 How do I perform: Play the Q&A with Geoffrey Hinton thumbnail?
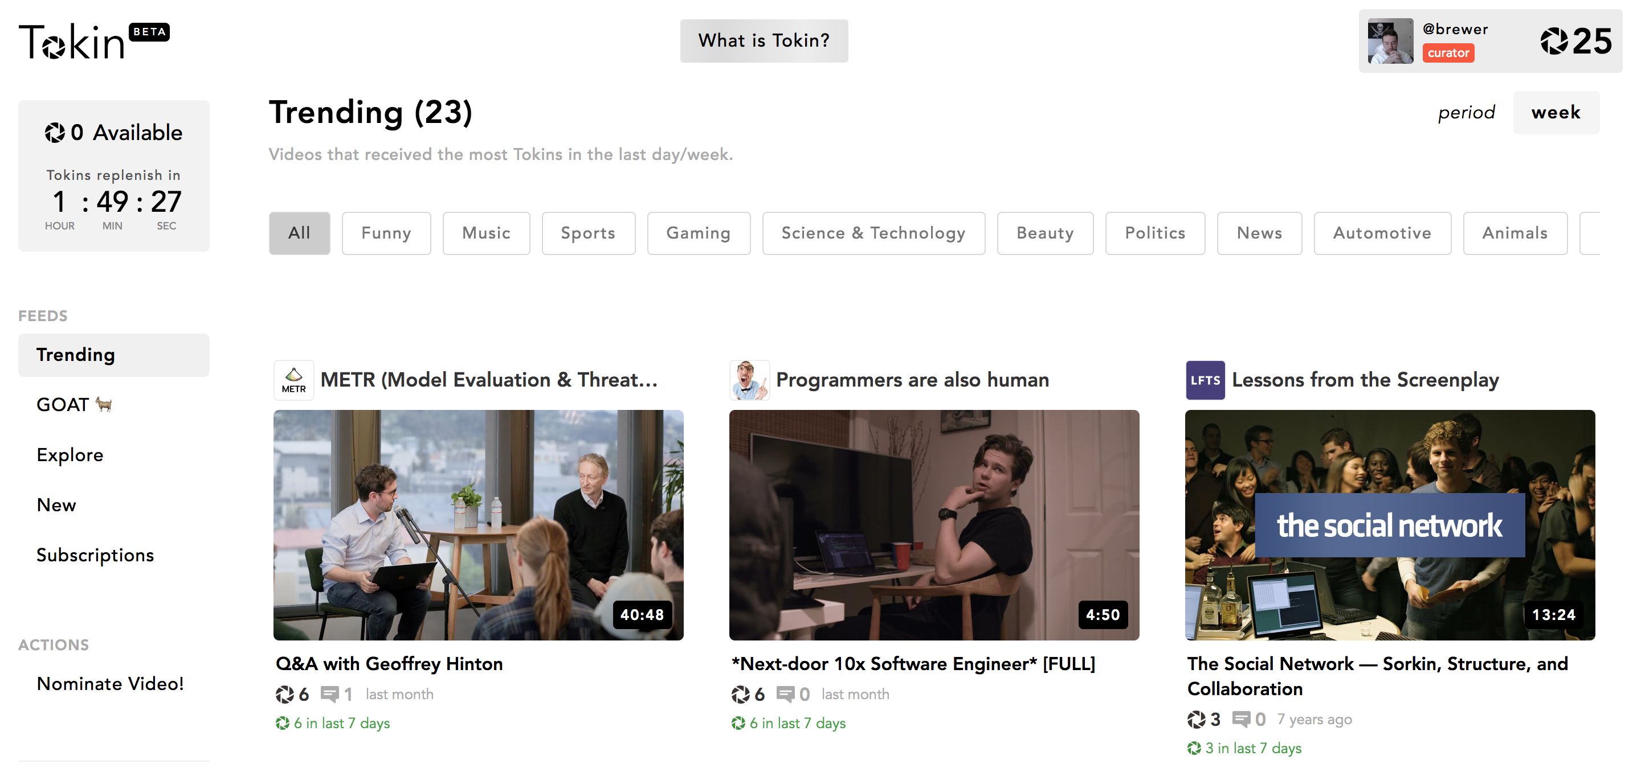pyautogui.click(x=479, y=525)
